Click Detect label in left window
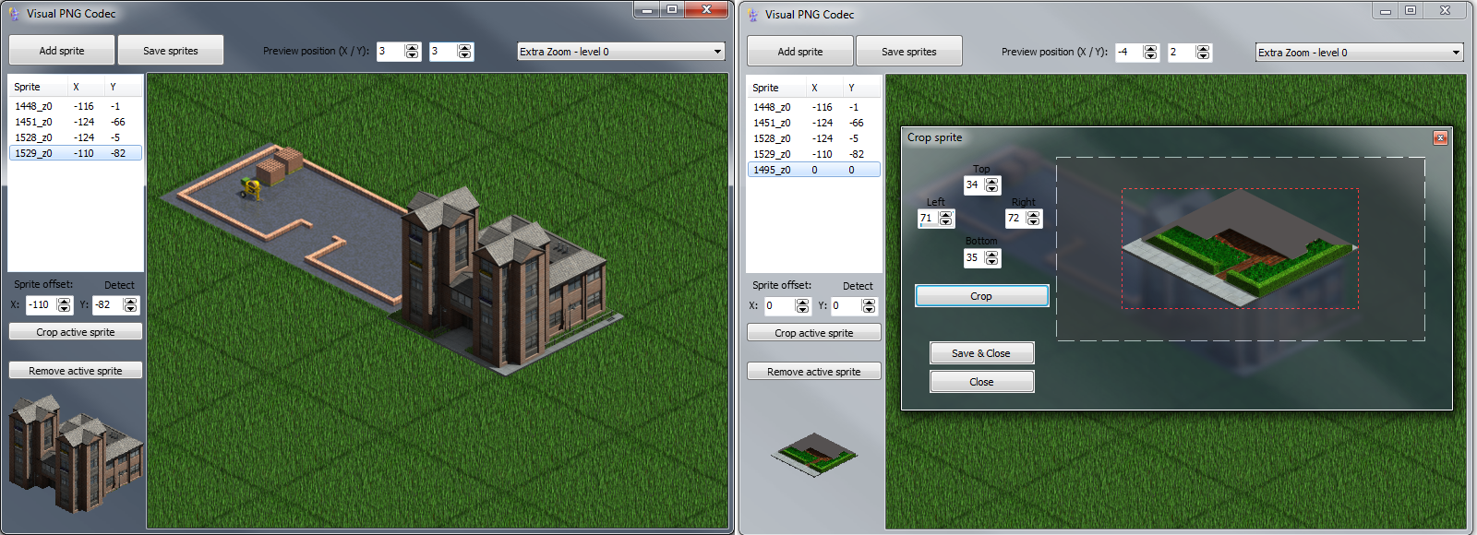This screenshot has height=535, width=1477. [x=119, y=285]
